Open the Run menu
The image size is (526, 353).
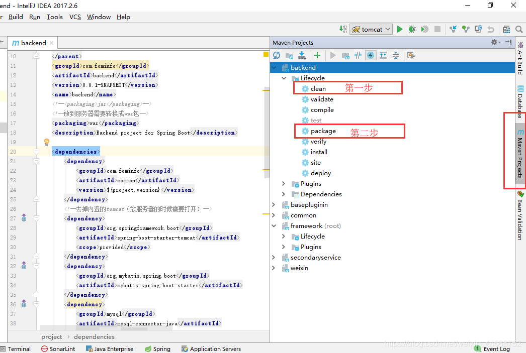click(x=35, y=17)
